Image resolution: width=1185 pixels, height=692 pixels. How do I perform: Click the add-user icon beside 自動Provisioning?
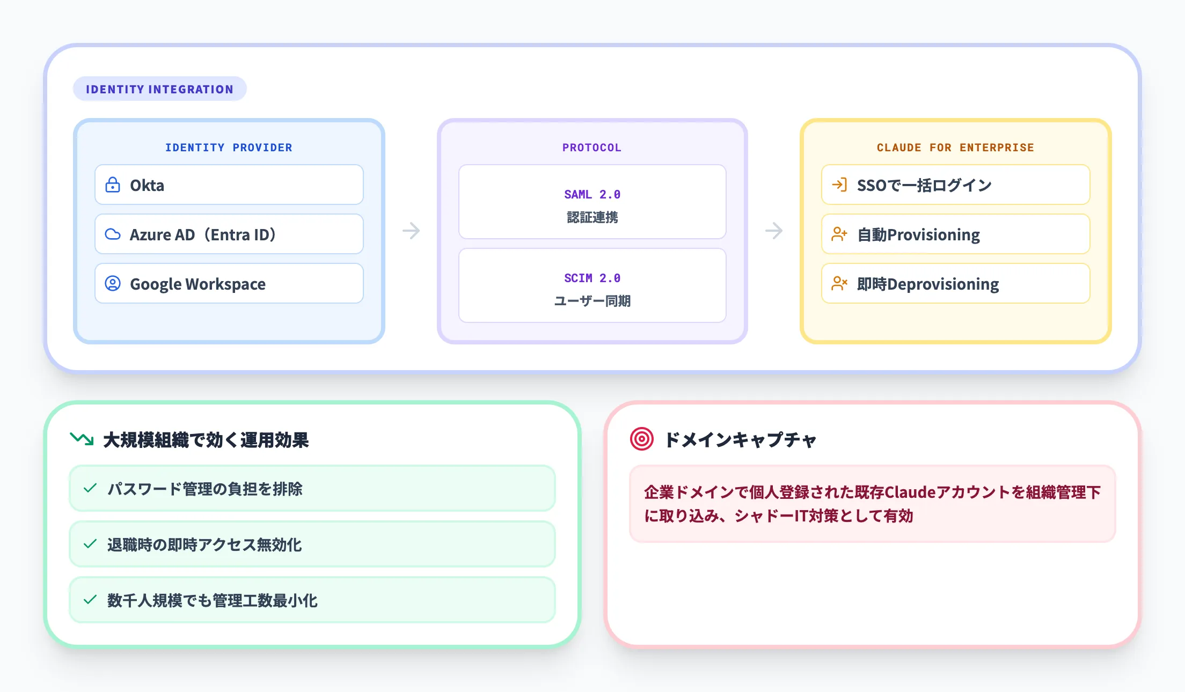point(839,234)
